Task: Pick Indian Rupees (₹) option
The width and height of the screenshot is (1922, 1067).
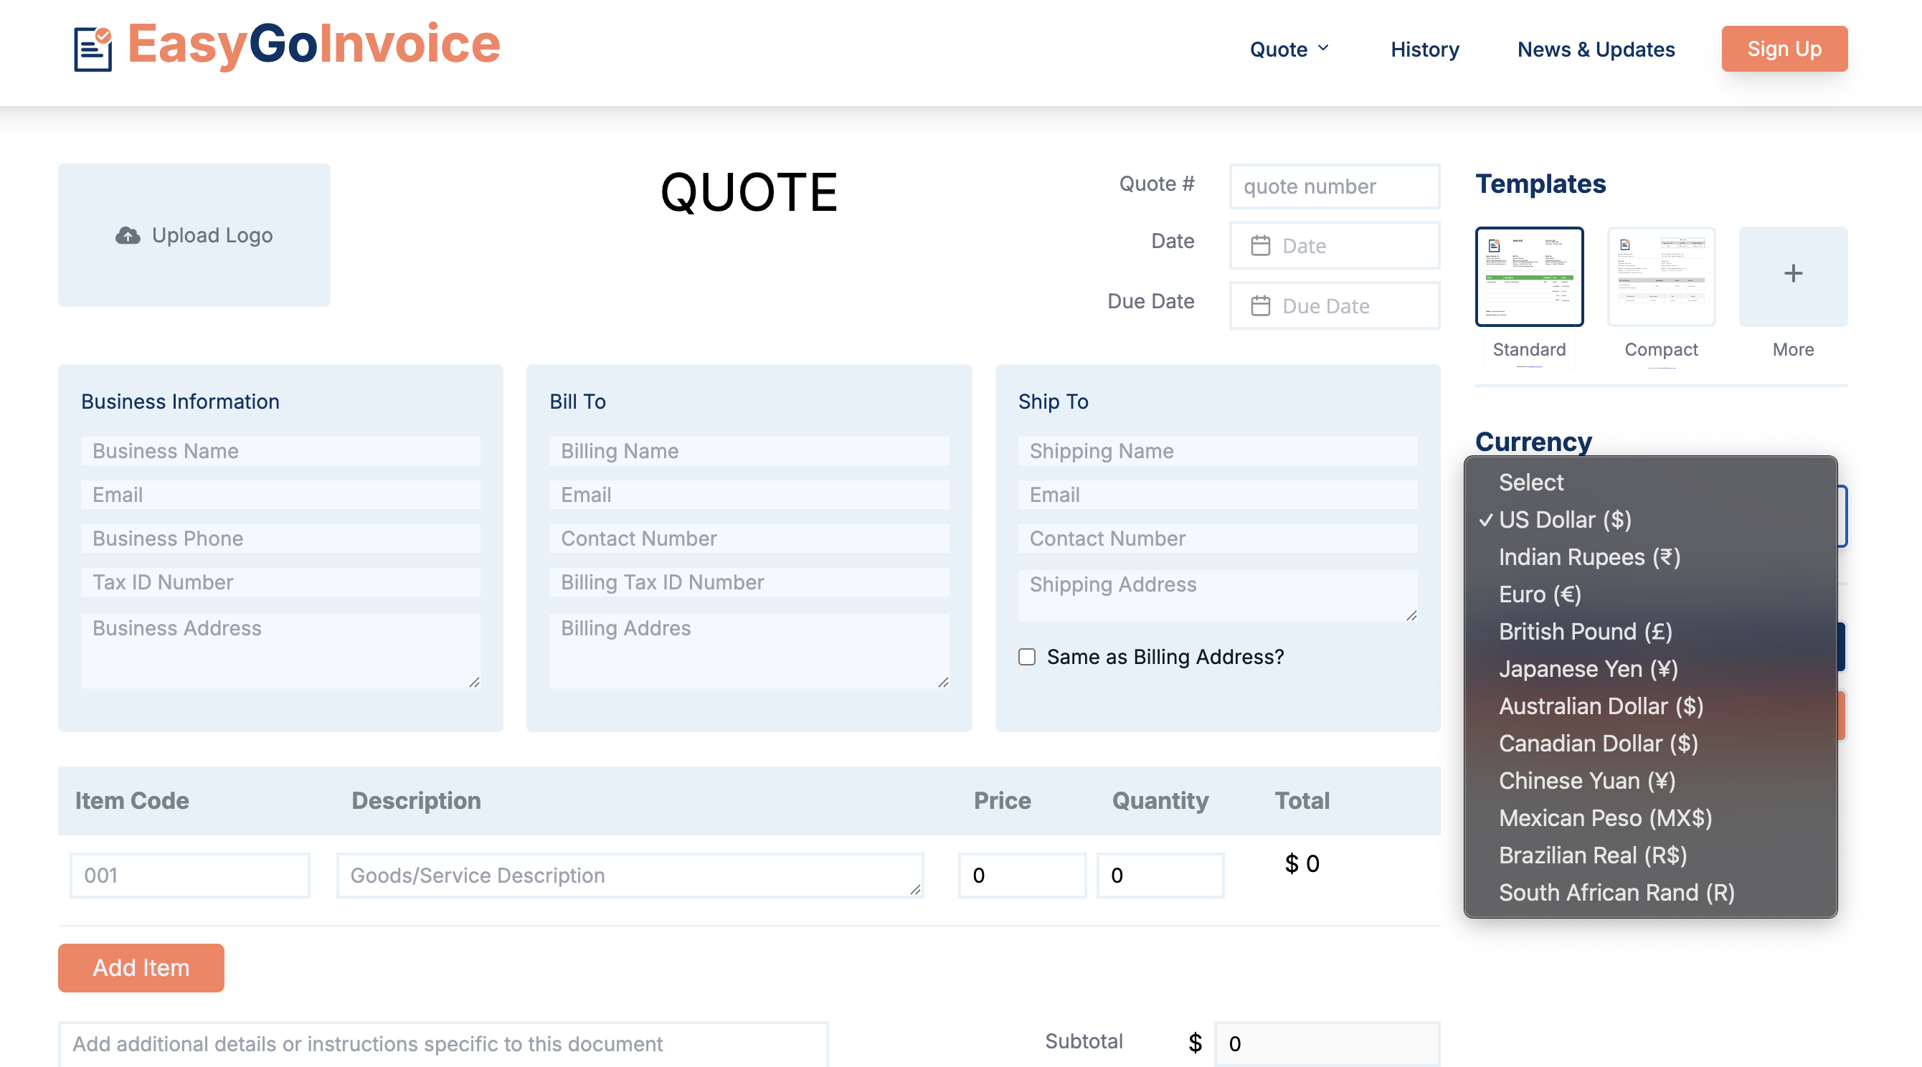Action: 1589,557
